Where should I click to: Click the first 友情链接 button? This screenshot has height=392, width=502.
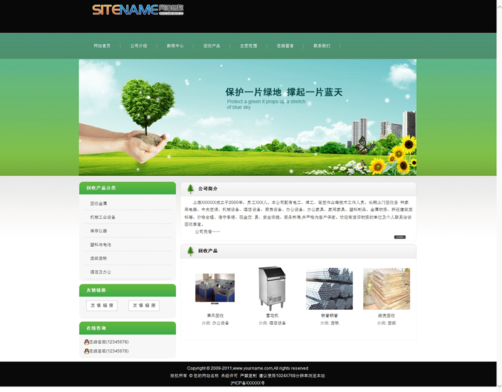(x=102, y=305)
